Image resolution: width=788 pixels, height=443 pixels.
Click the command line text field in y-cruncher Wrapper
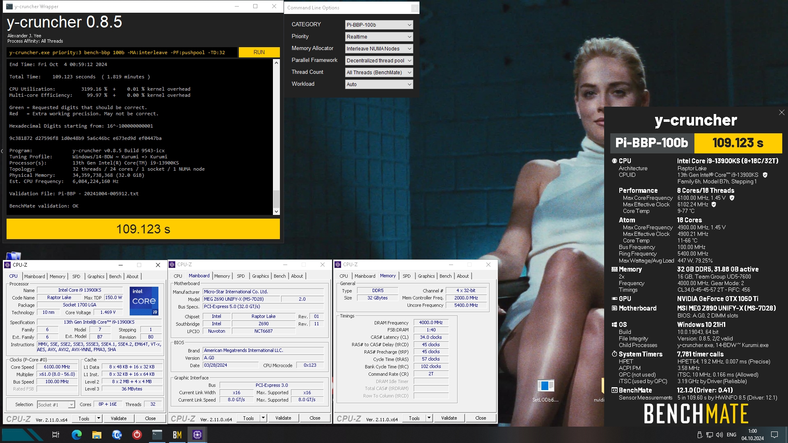122,53
